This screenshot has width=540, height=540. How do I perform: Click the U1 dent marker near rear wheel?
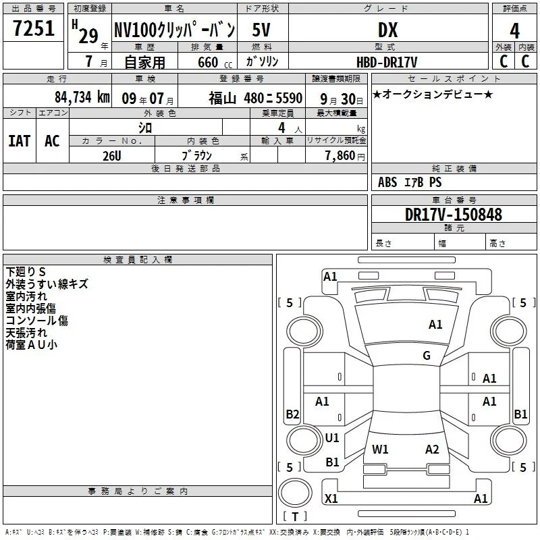[332, 438]
